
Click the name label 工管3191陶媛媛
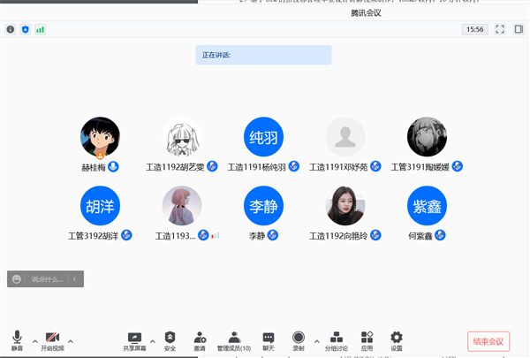(x=420, y=167)
